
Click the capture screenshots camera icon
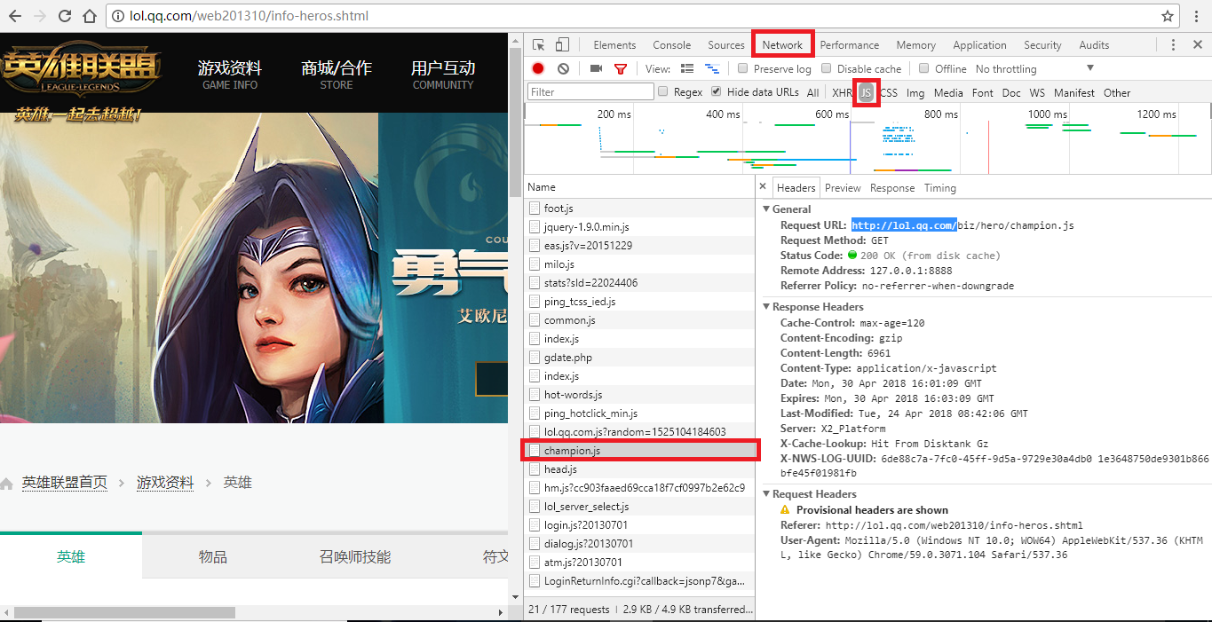coord(596,69)
